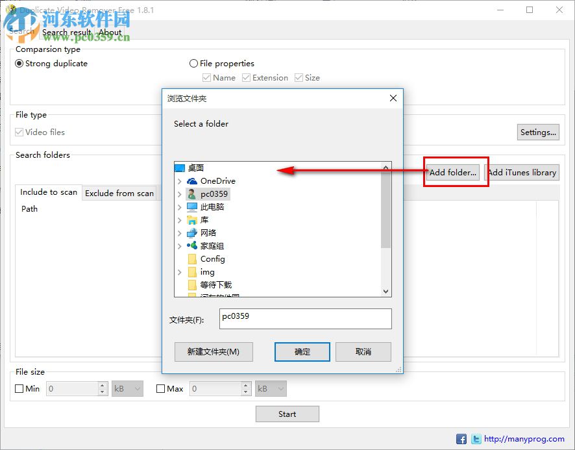The height and width of the screenshot is (450, 575).
Task: Click the Facebook icon at the bottom
Action: click(x=461, y=439)
